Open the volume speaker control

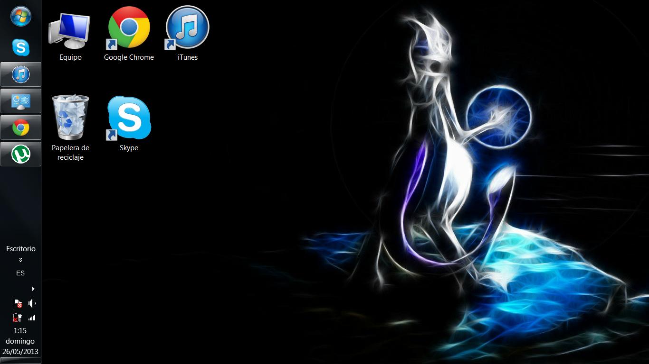coord(32,303)
